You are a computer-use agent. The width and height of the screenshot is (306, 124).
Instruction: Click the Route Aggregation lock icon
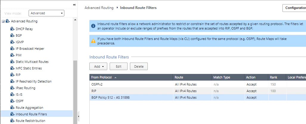13,108
